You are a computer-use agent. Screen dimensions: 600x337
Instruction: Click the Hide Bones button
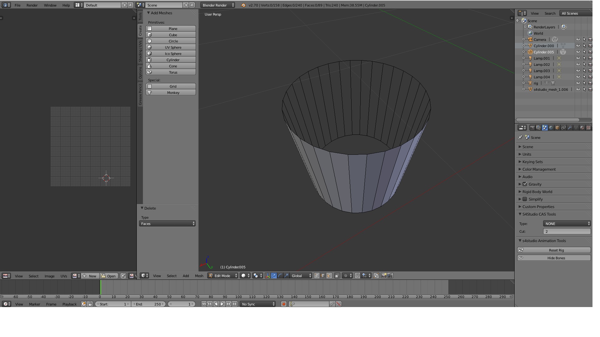(x=554, y=258)
